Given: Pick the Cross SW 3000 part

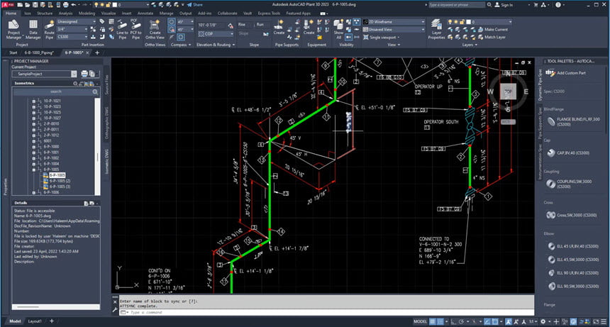Looking at the screenshot, I should [x=572, y=215].
